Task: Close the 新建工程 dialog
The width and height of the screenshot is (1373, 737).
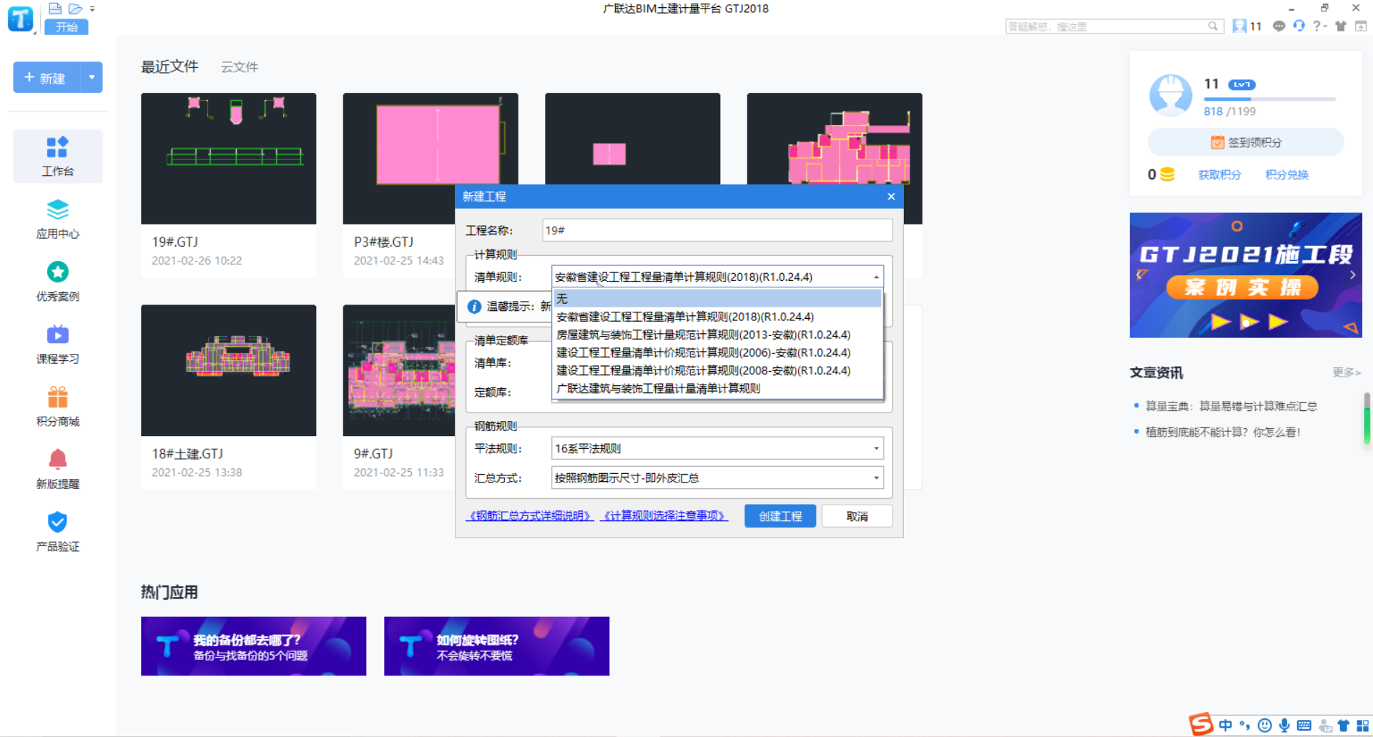Action: click(x=891, y=196)
